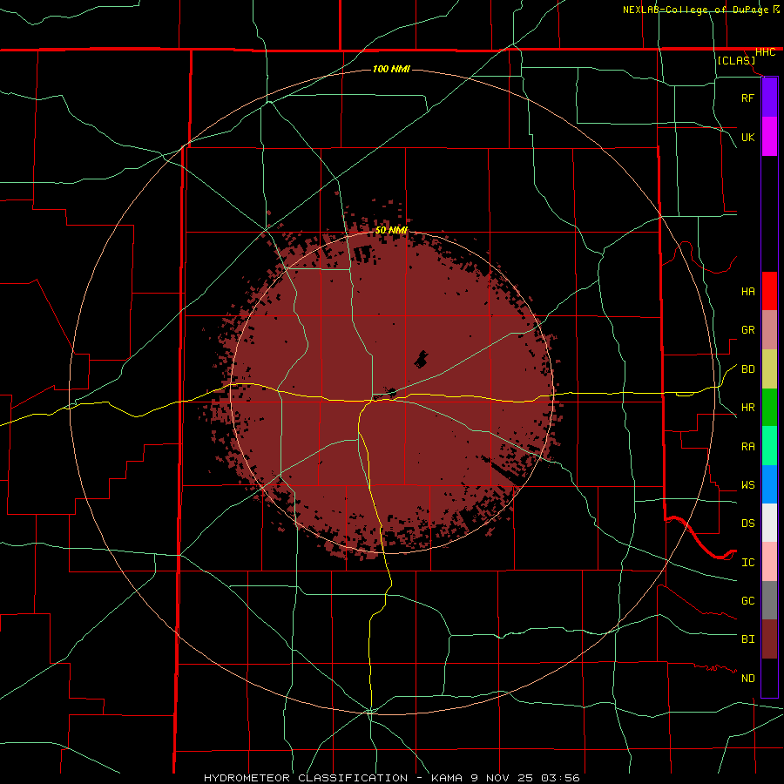Click the IC light pink legend swatch
The image size is (784, 784).
(x=769, y=562)
